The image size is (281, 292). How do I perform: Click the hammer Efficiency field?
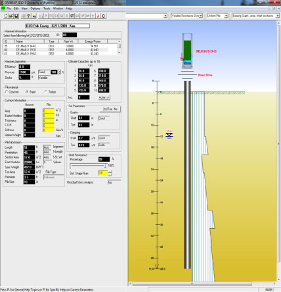point(24,66)
